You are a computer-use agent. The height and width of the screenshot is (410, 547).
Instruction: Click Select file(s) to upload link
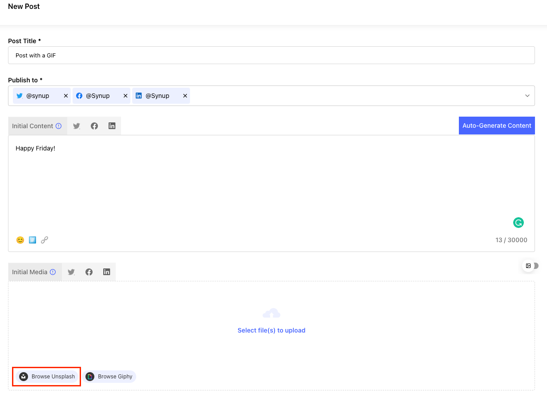click(271, 330)
